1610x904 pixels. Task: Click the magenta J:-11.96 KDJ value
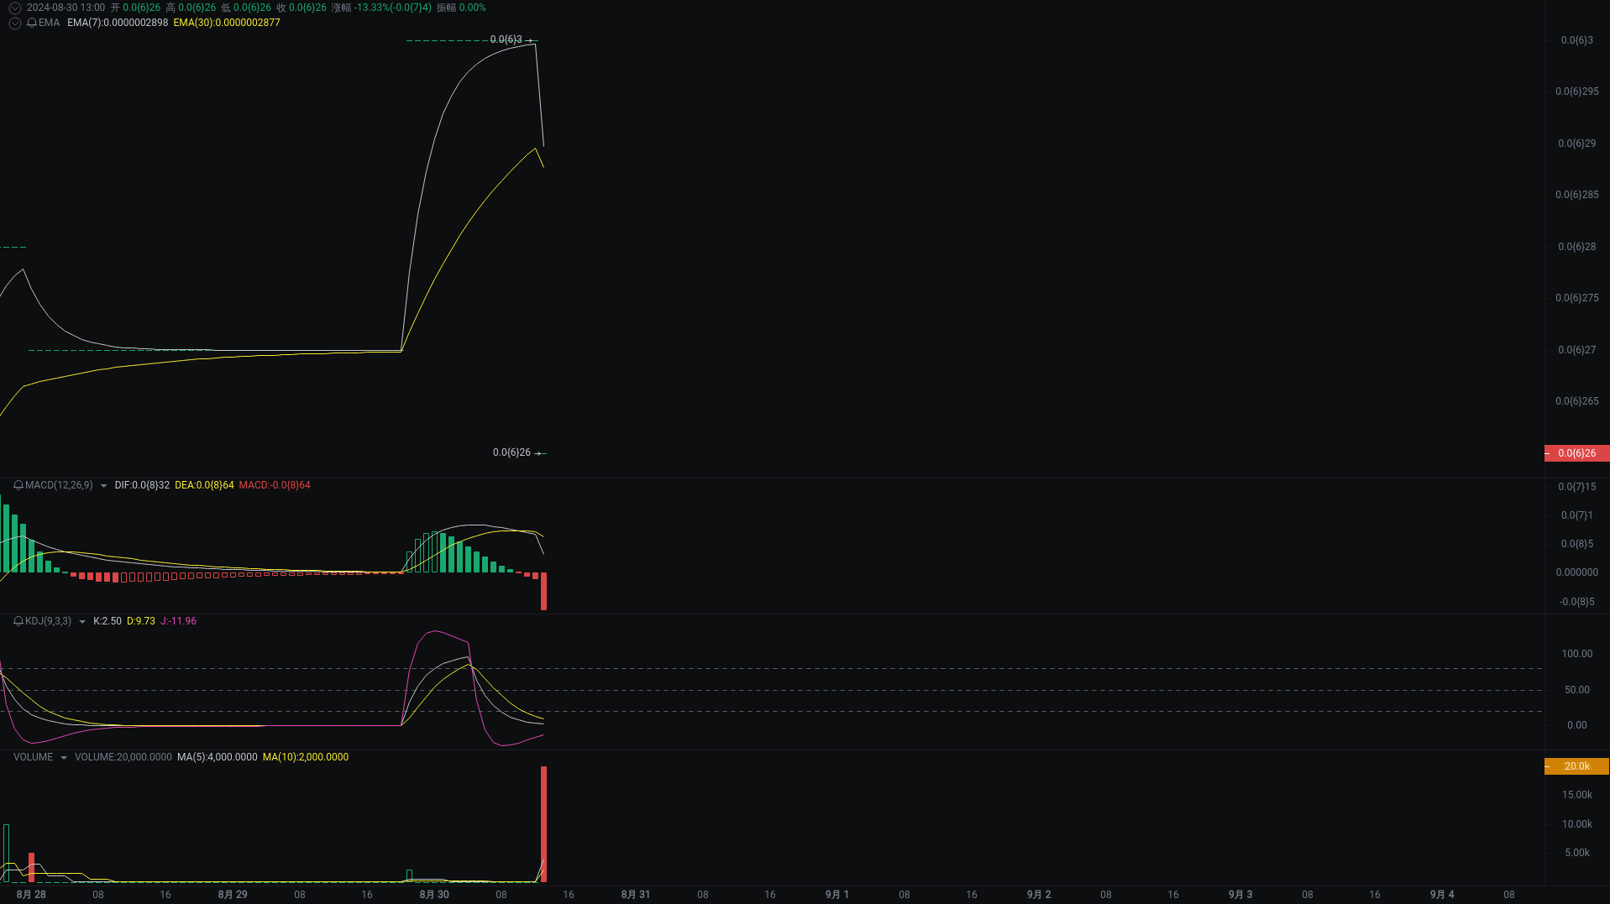tap(177, 621)
